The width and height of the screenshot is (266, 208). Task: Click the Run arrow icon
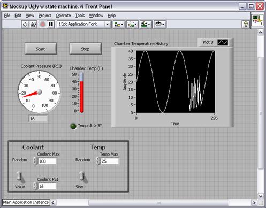[x=25, y=24]
